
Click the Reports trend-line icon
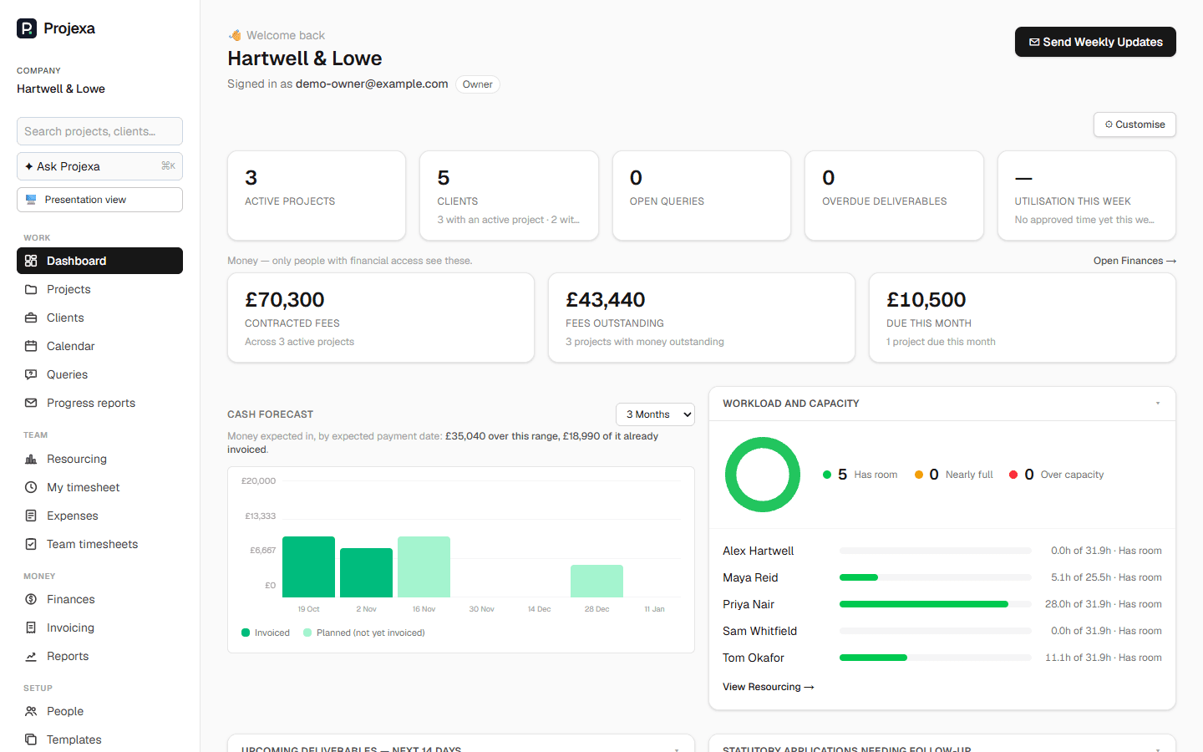coord(31,656)
